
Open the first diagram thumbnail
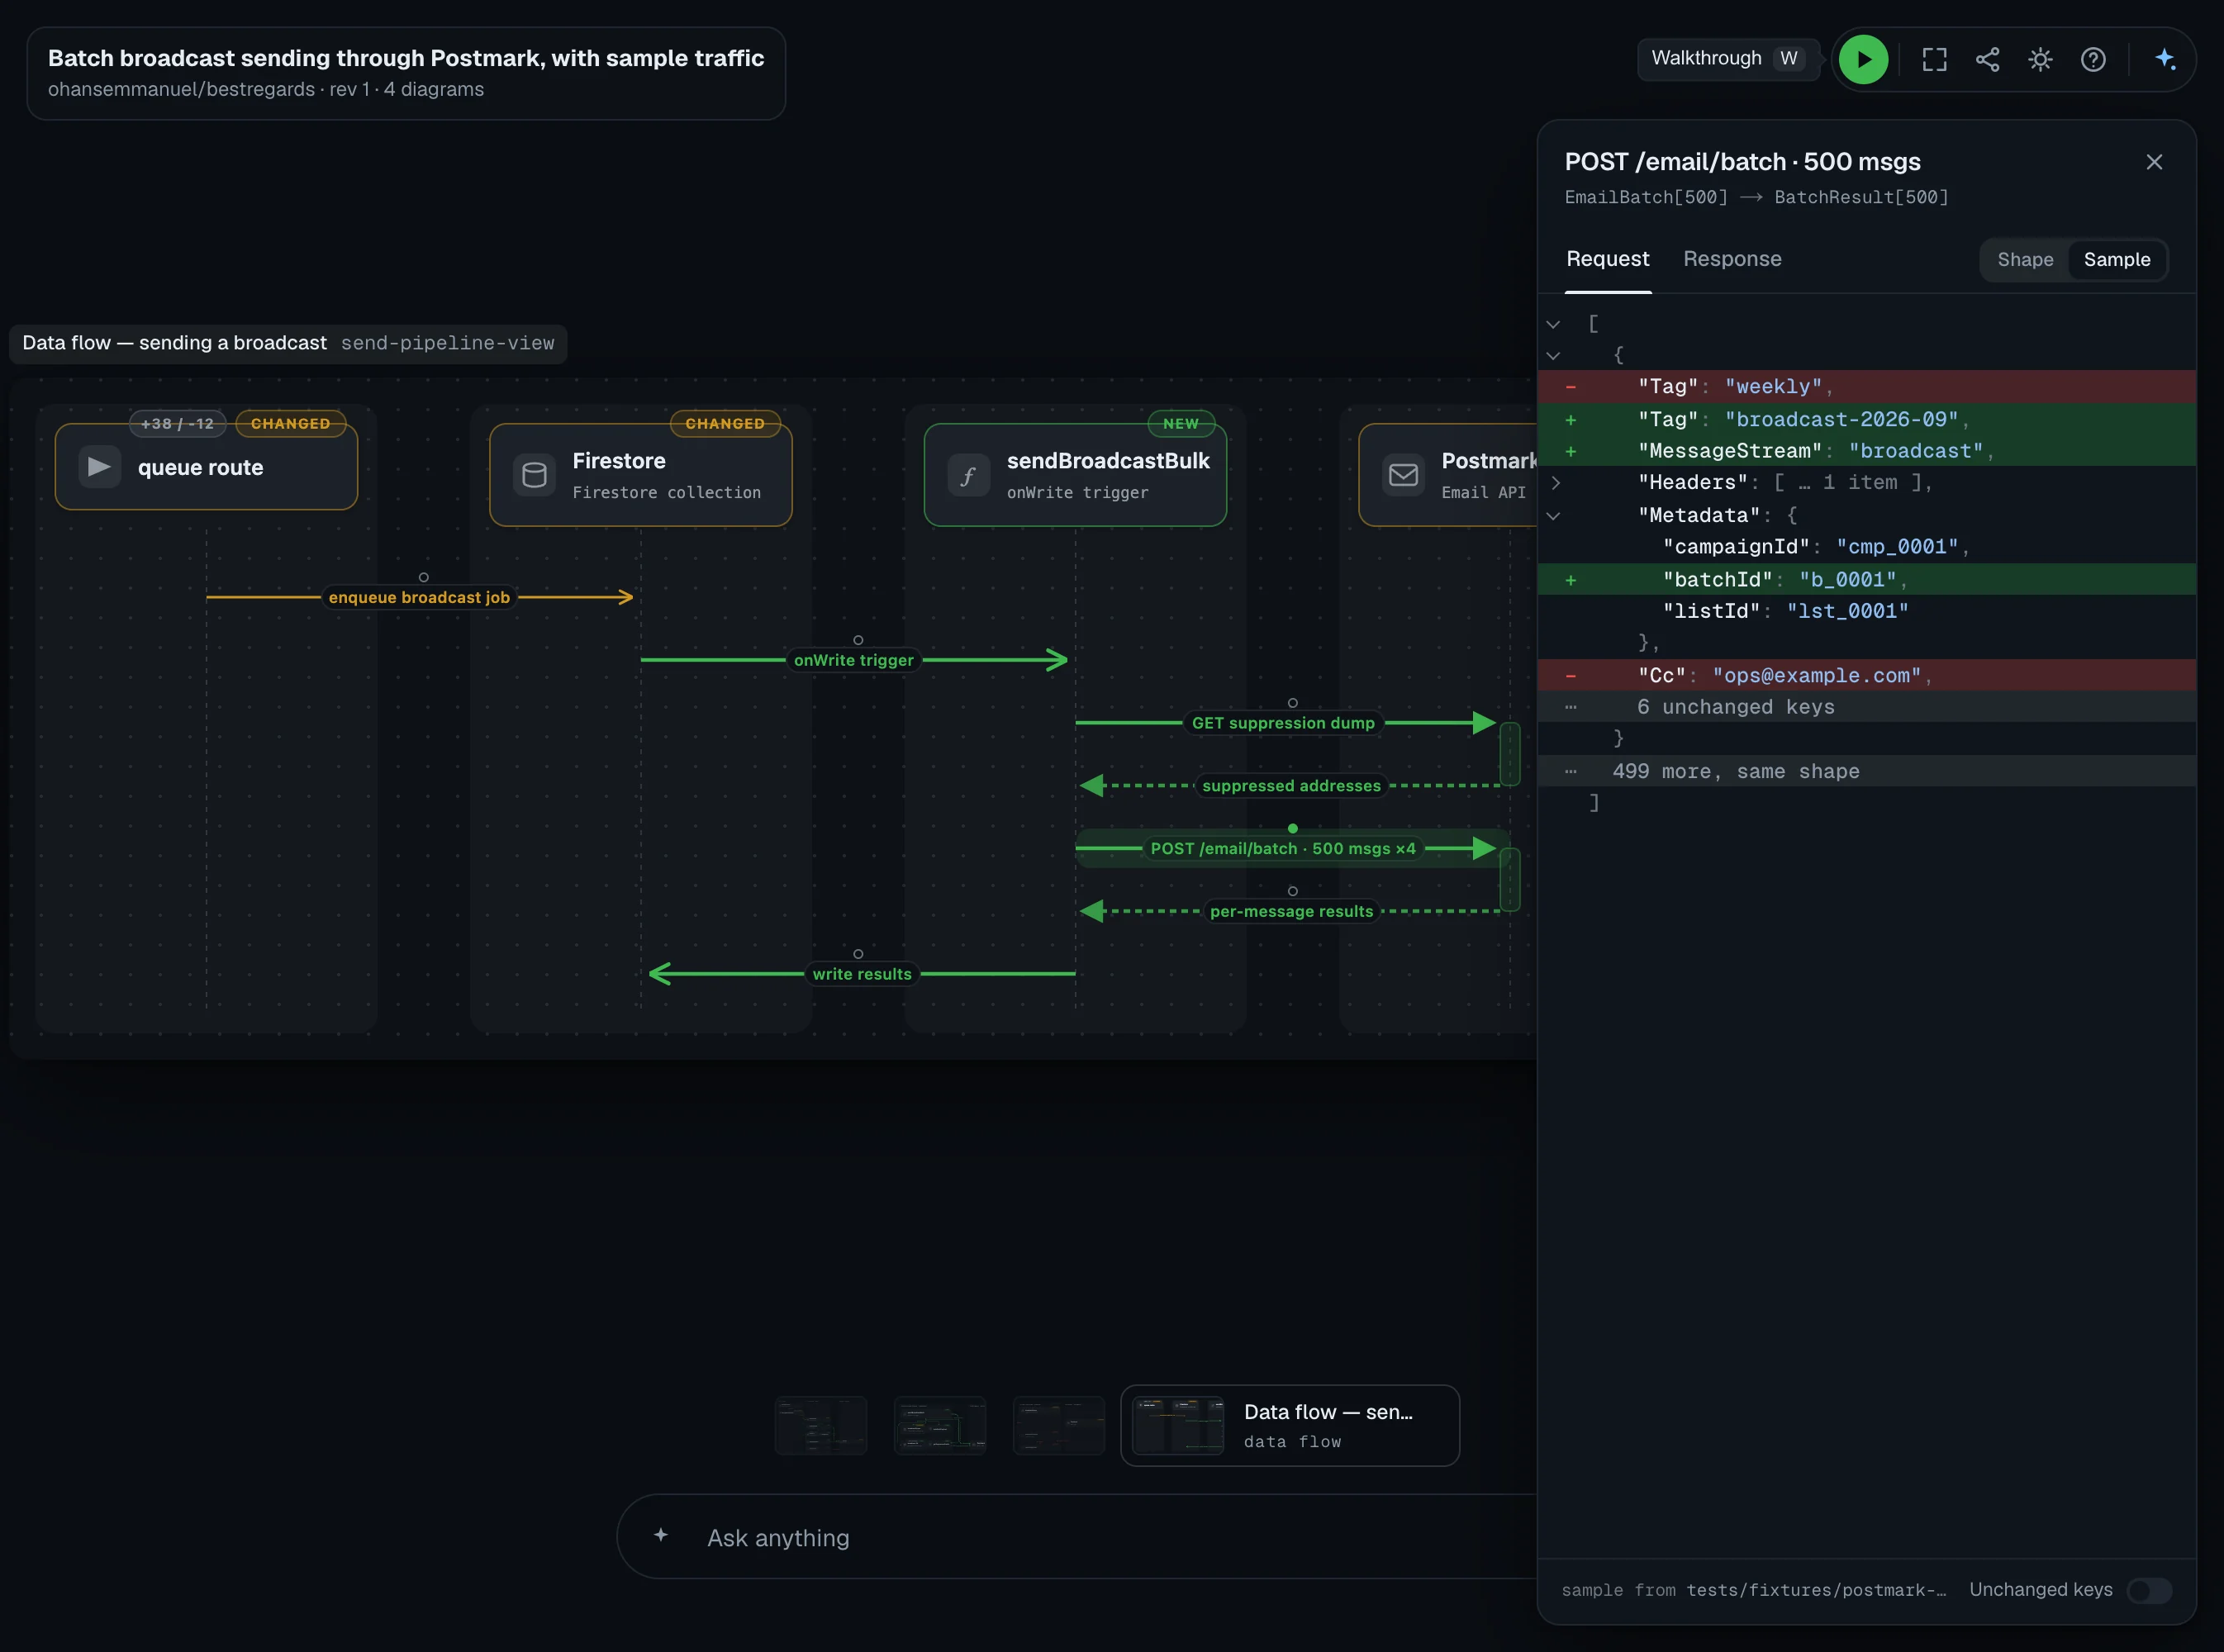pyautogui.click(x=821, y=1425)
